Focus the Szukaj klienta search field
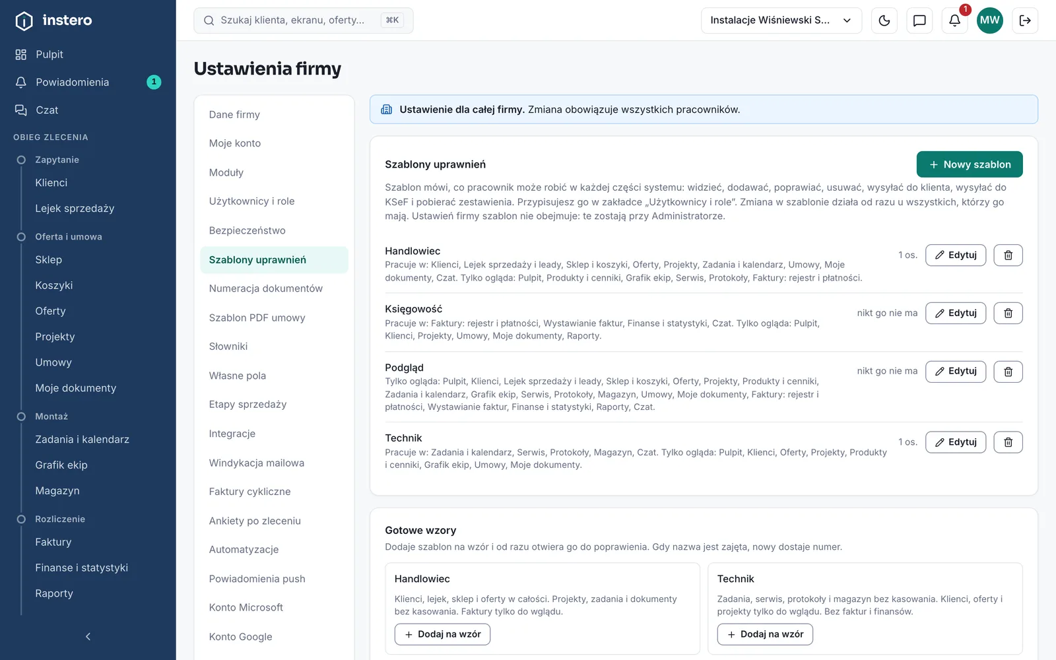 (304, 20)
